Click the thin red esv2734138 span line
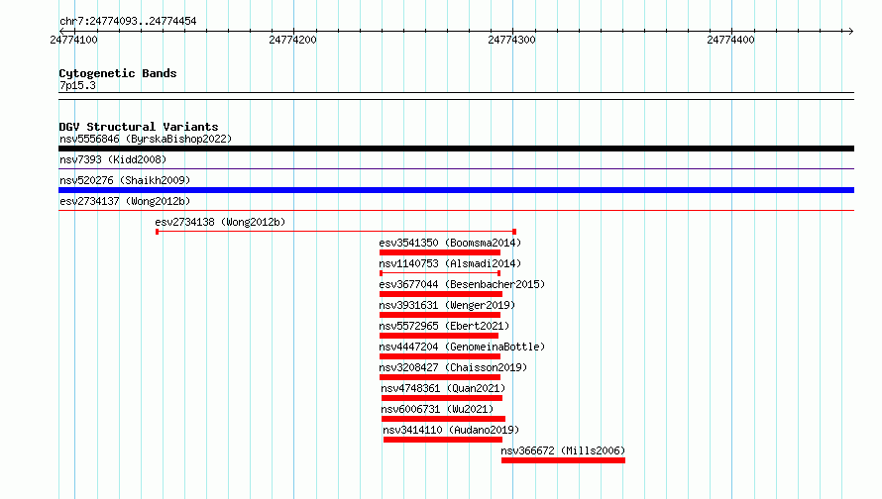Screen dimensions: 882x499 pyautogui.click(x=336, y=232)
